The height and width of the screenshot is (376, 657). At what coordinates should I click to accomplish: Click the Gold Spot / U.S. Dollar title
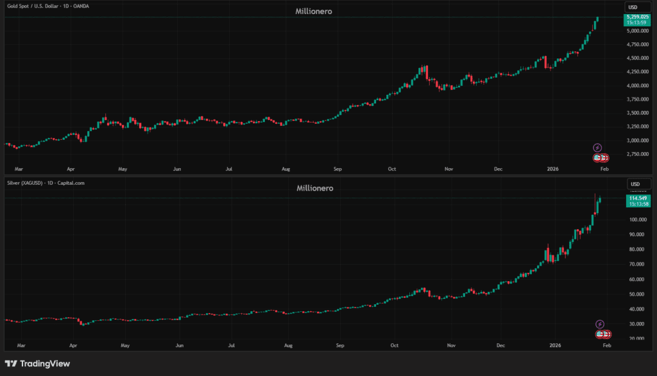tap(57, 6)
